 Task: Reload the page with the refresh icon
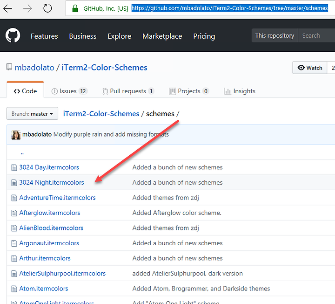coord(47,8)
